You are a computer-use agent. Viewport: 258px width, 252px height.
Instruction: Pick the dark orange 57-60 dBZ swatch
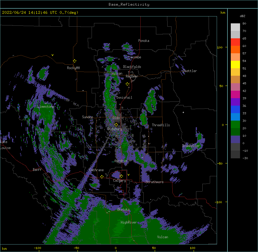(235, 50)
